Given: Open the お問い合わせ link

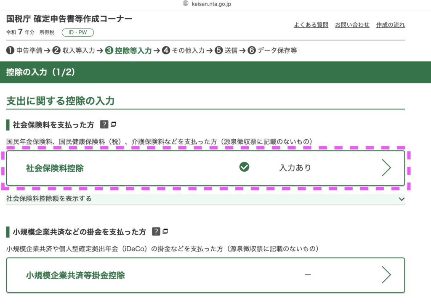Looking at the screenshot, I should (x=352, y=25).
